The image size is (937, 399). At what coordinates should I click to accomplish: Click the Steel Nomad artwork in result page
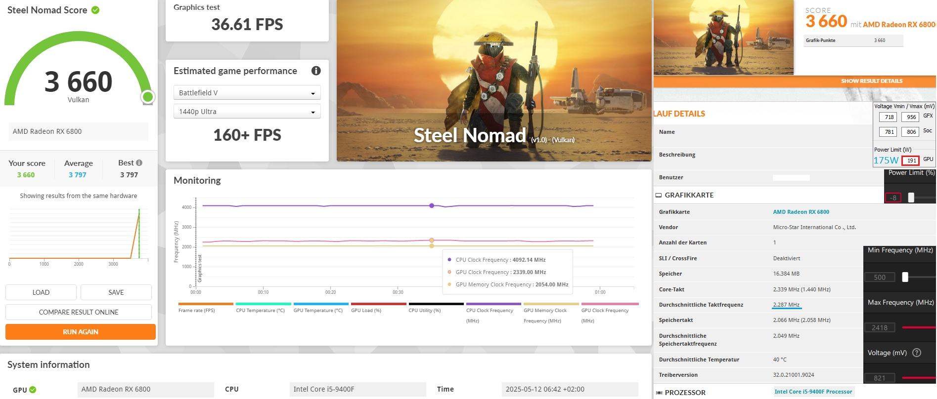[724, 38]
